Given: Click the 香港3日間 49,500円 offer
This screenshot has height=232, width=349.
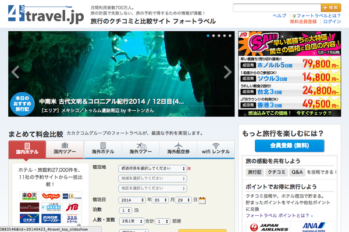Looking at the screenshot, I should 289,103.
